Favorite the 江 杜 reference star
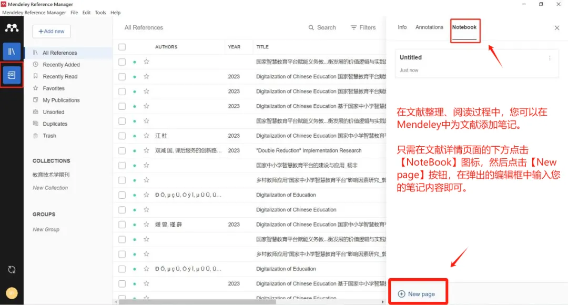This screenshot has height=305, width=568. tap(146, 136)
